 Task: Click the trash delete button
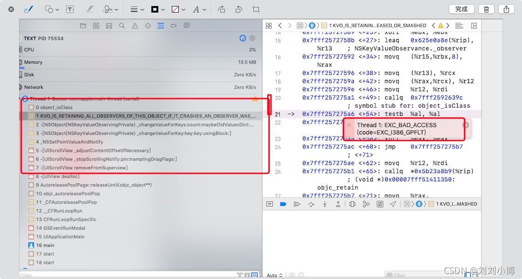486,9
